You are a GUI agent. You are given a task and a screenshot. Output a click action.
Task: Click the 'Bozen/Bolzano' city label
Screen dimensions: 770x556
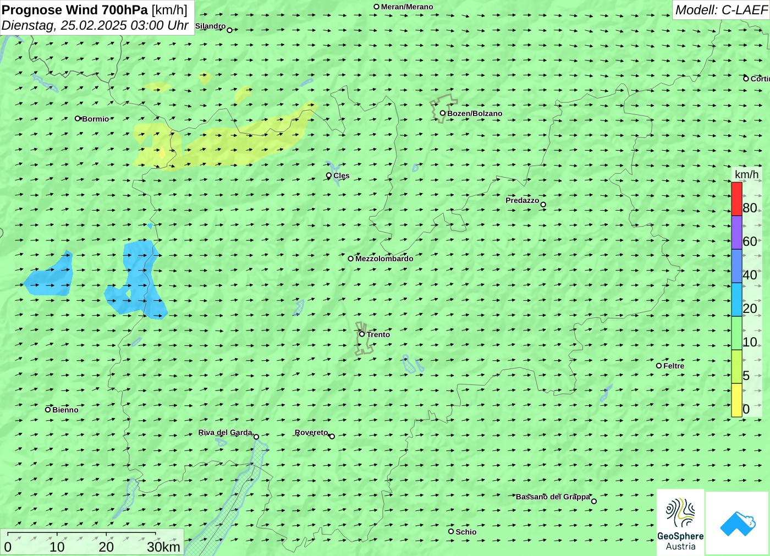pyautogui.click(x=475, y=113)
